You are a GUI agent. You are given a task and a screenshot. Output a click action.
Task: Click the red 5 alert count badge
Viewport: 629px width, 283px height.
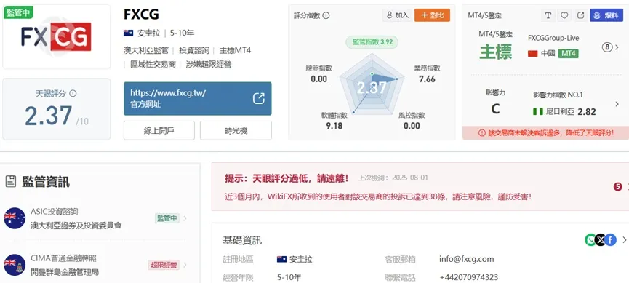[618, 186]
